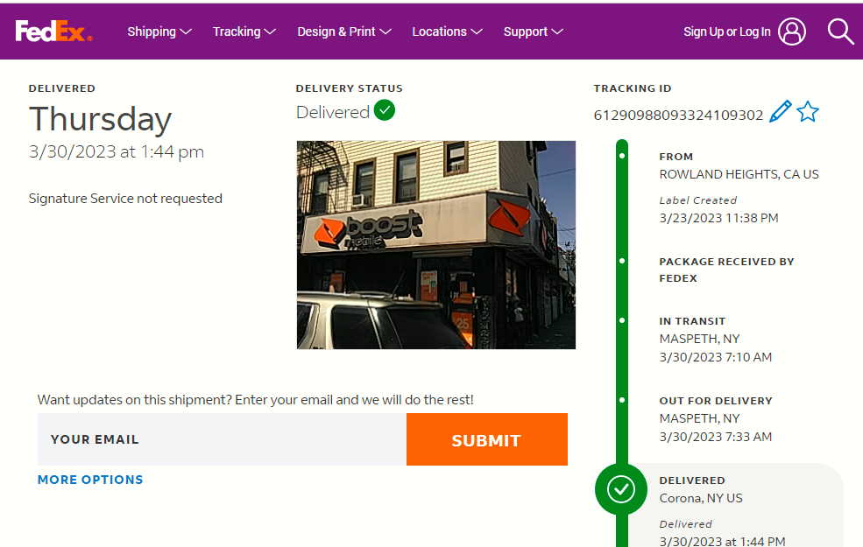Click the user profile avatar icon
Image resolution: width=863 pixels, height=547 pixels.
[792, 32]
